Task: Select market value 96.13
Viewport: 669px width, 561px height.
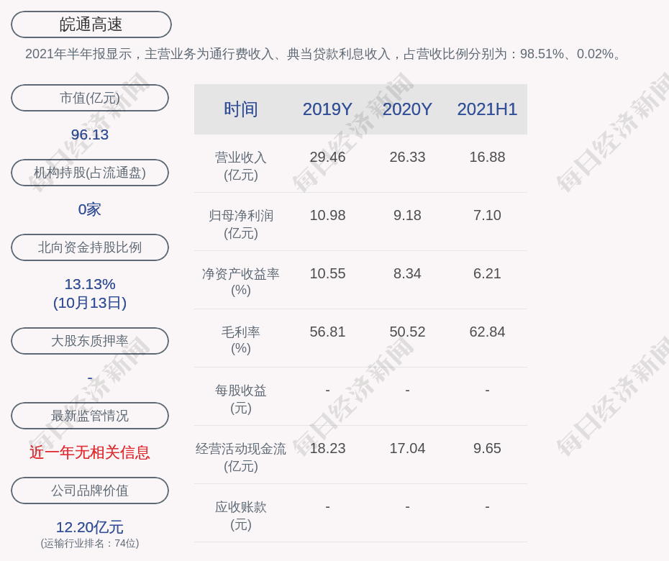Action: point(90,134)
